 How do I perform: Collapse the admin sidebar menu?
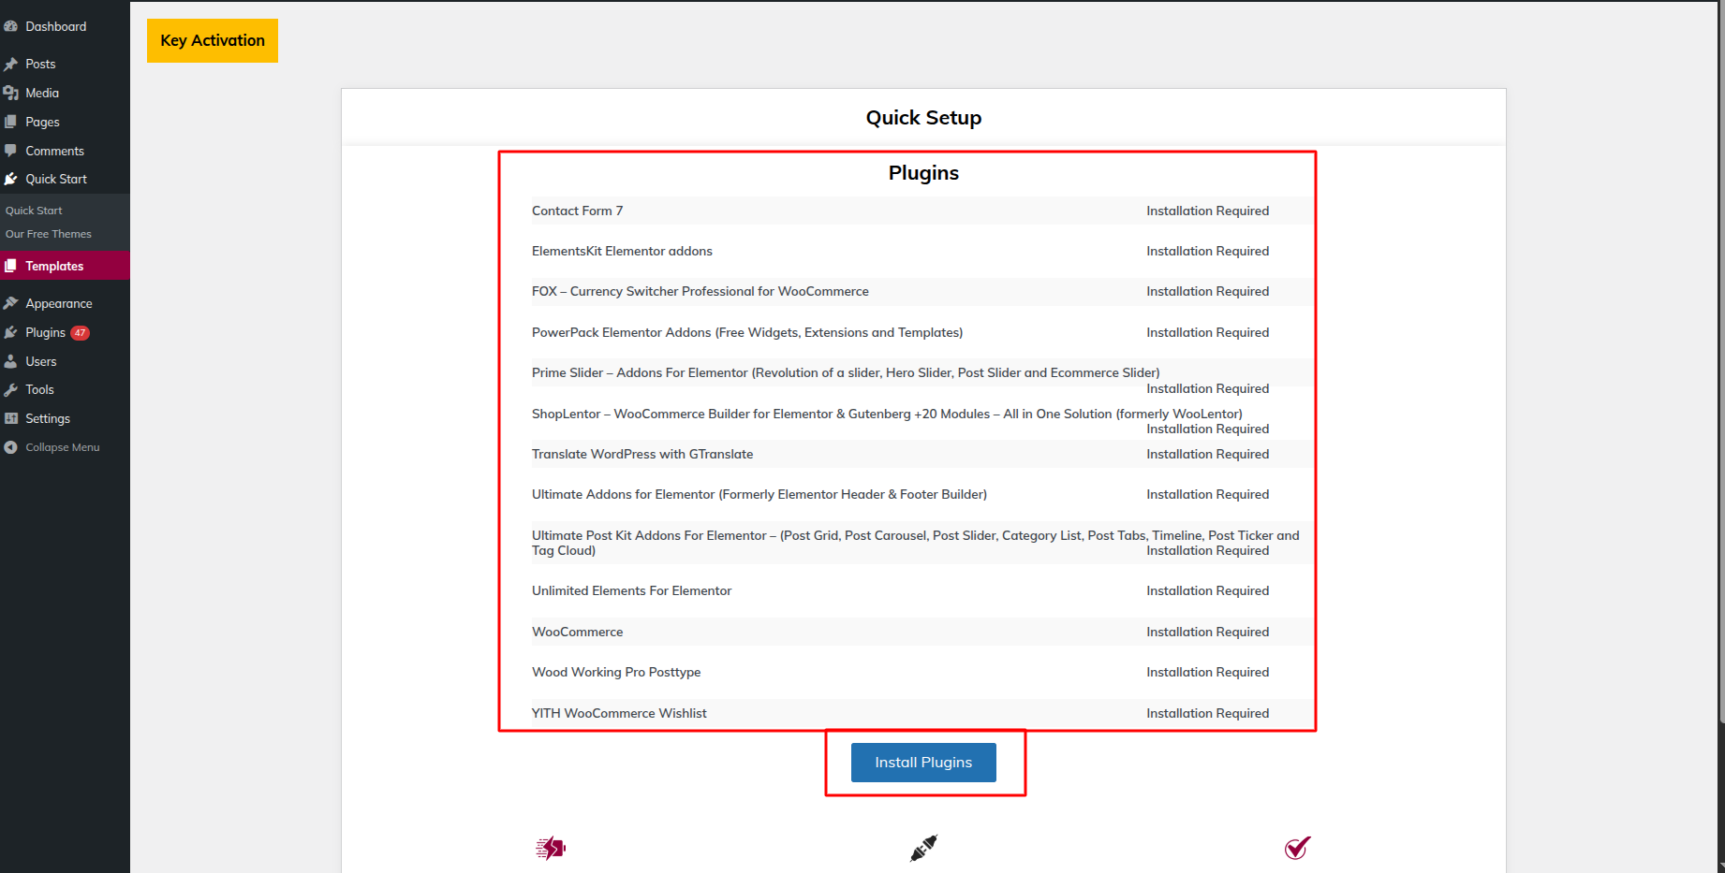pyautogui.click(x=62, y=447)
